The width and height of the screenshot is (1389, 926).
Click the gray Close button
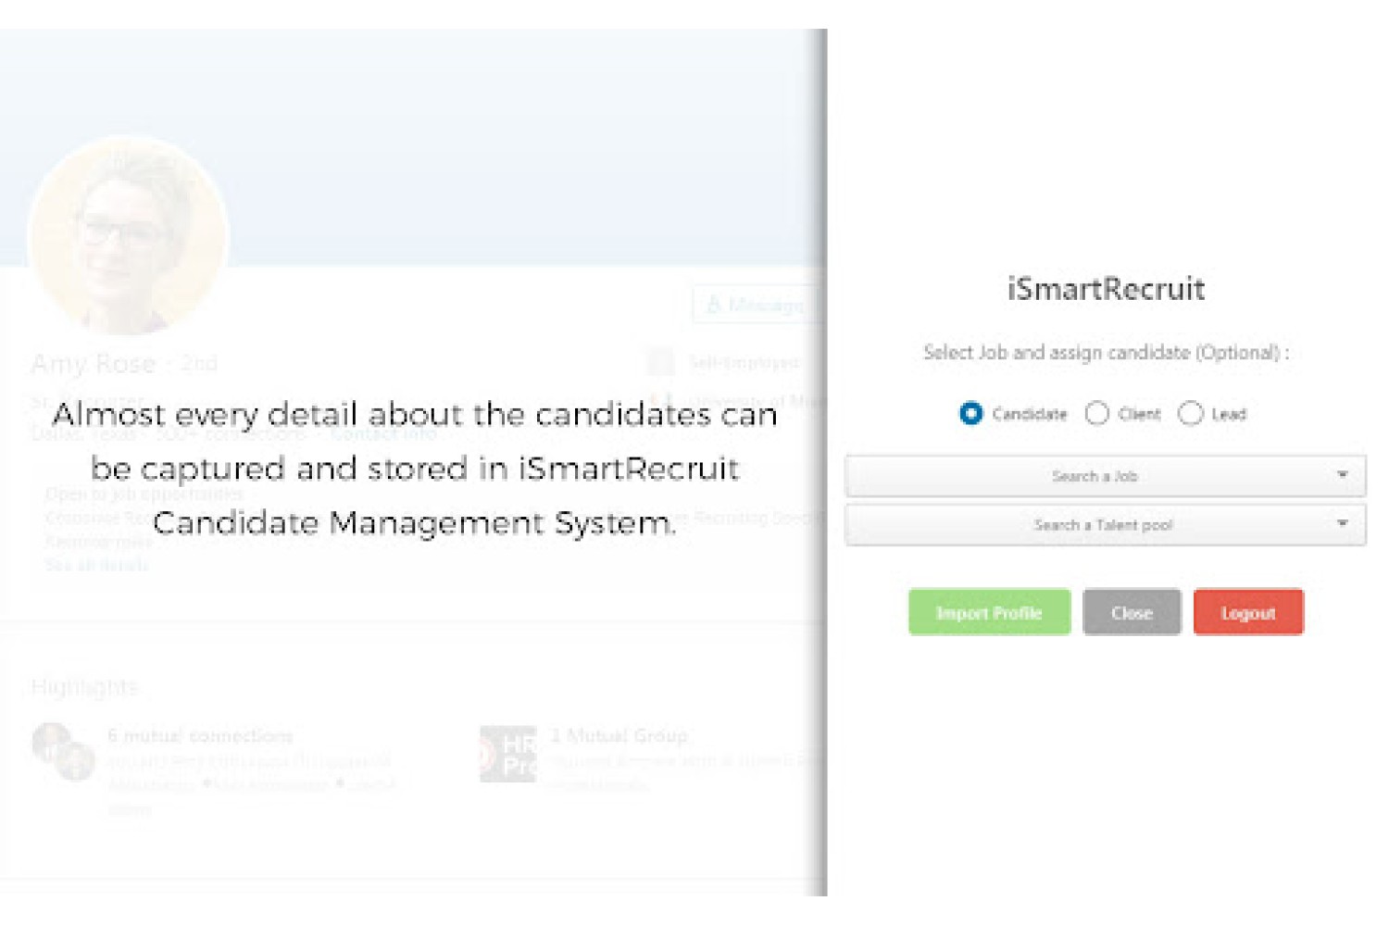click(1132, 612)
